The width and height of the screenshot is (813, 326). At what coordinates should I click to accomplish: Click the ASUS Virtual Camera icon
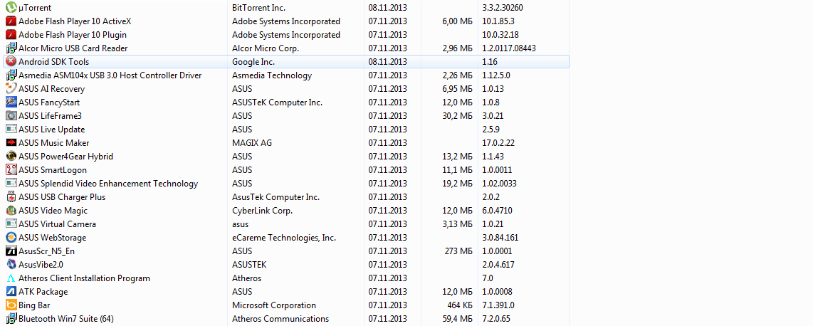[11, 224]
